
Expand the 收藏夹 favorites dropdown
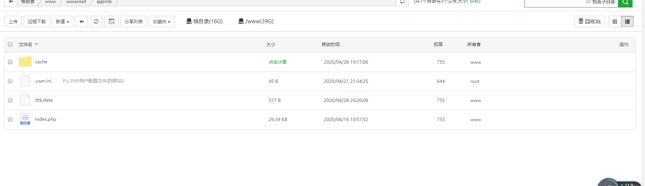click(x=162, y=21)
